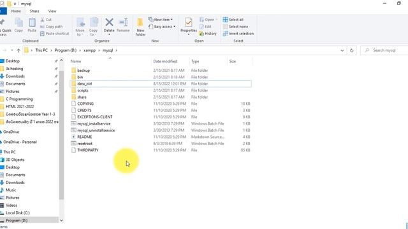The image size is (408, 229).
Task: Open OneDrive - Personal in the sidebar
Action: 20,142
